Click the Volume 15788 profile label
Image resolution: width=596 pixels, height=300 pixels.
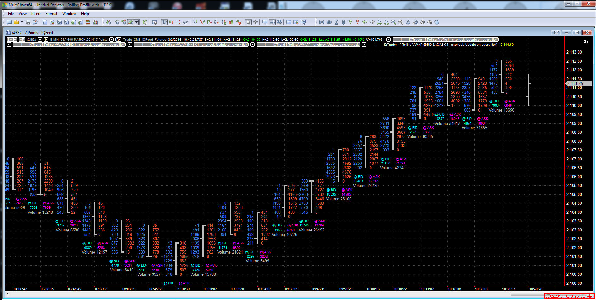[203, 274]
